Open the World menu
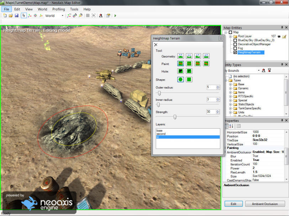289x216 pixels. pyautogui.click(x=42, y=9)
